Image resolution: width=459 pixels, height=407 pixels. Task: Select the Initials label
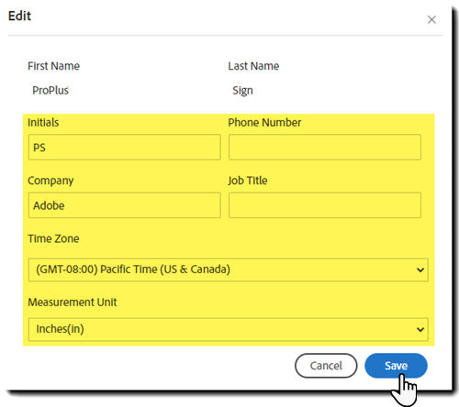point(43,122)
